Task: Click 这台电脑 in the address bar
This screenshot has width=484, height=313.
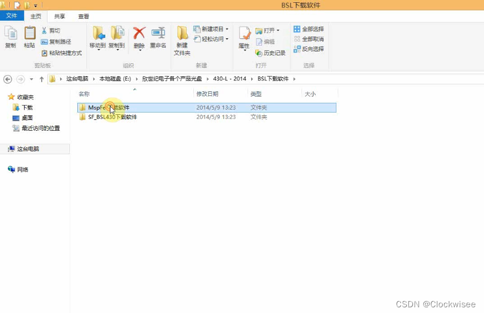Action: pos(77,79)
